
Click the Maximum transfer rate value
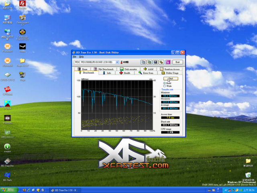click(170, 102)
